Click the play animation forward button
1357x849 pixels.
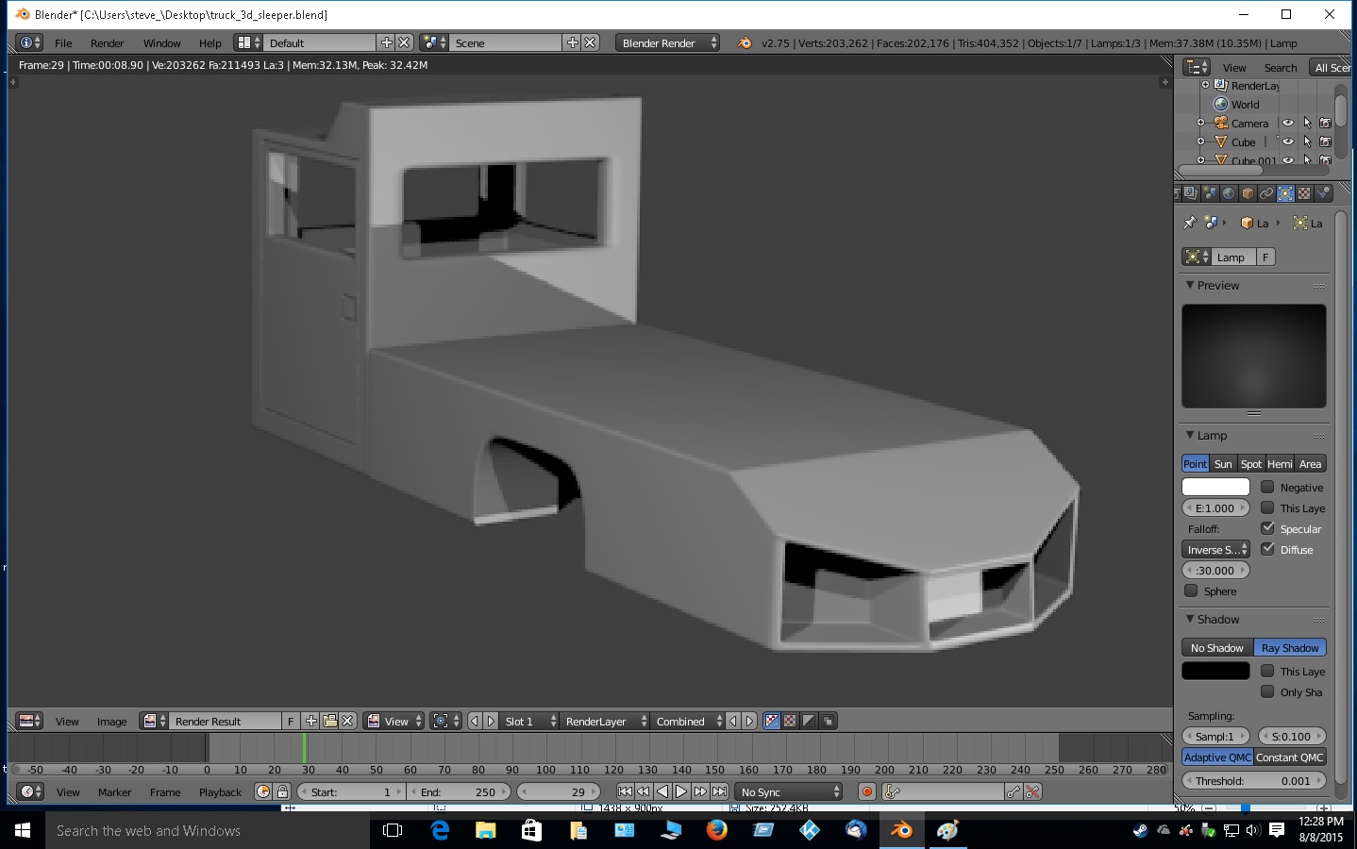point(681,792)
